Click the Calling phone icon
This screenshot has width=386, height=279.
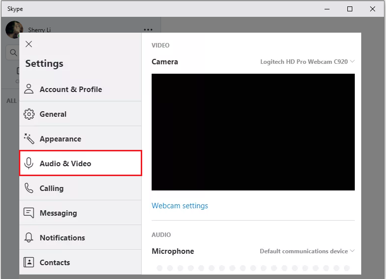[x=29, y=188]
